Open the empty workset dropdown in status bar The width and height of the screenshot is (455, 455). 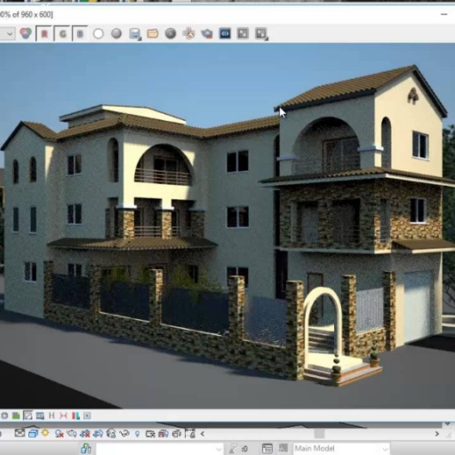coord(159,449)
